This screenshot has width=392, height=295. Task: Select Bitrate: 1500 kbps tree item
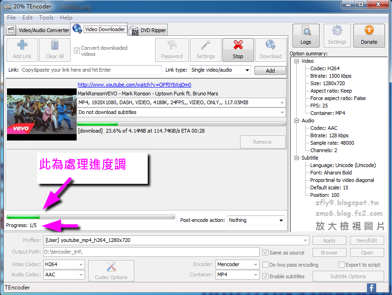tap(331, 76)
